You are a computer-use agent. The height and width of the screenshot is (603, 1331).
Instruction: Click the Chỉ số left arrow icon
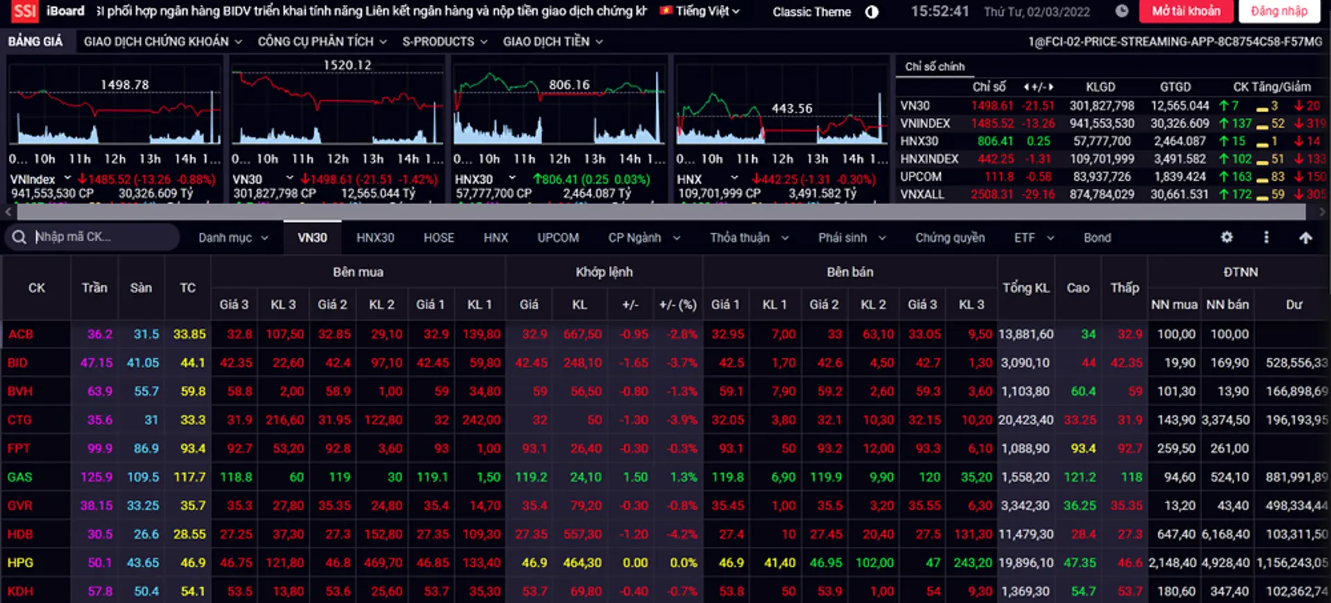(x=1026, y=87)
